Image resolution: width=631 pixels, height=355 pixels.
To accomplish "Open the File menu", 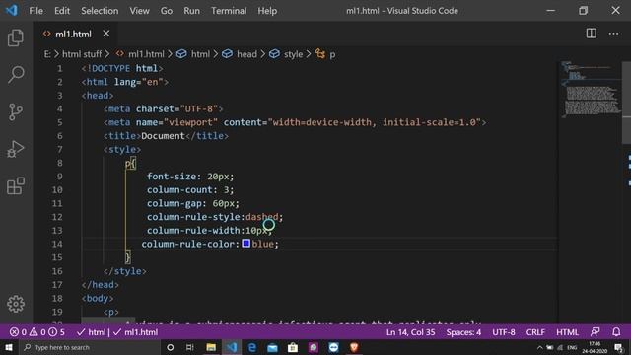I will (x=35, y=11).
